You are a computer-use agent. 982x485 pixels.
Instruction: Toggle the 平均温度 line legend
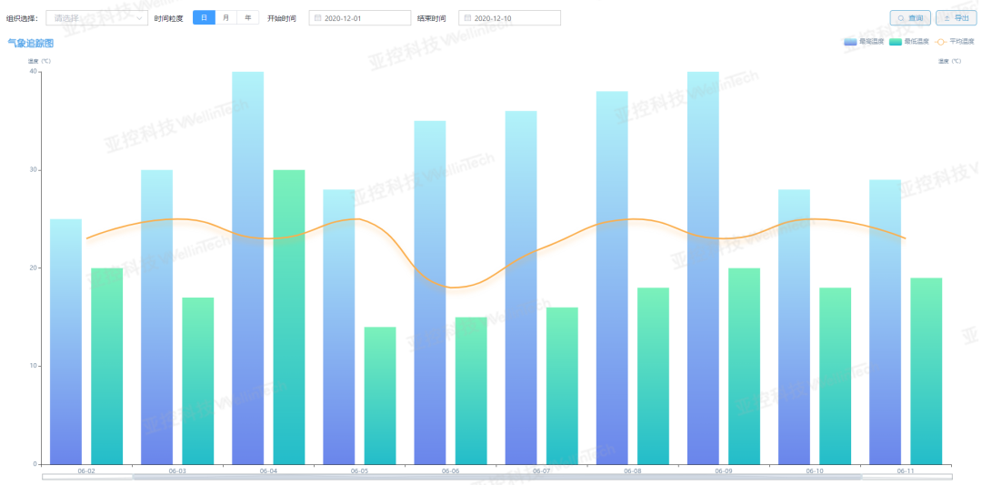[x=955, y=41]
